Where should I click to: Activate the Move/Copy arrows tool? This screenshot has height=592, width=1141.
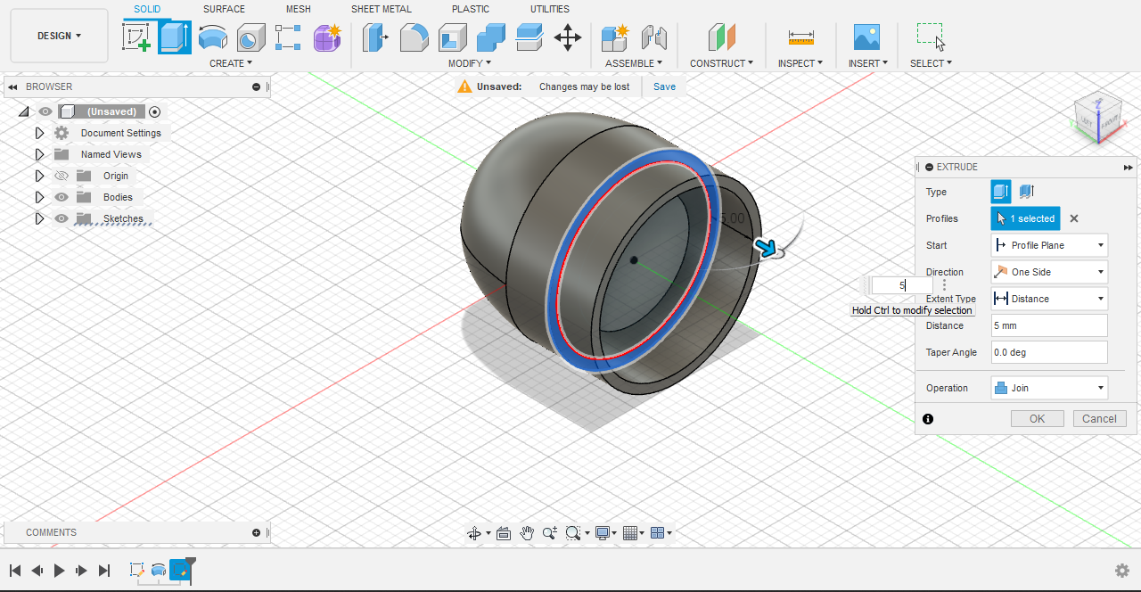pyautogui.click(x=568, y=37)
